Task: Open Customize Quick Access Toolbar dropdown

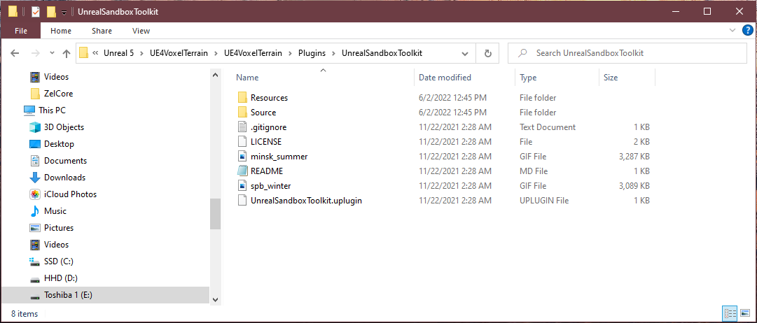Action: [64, 12]
